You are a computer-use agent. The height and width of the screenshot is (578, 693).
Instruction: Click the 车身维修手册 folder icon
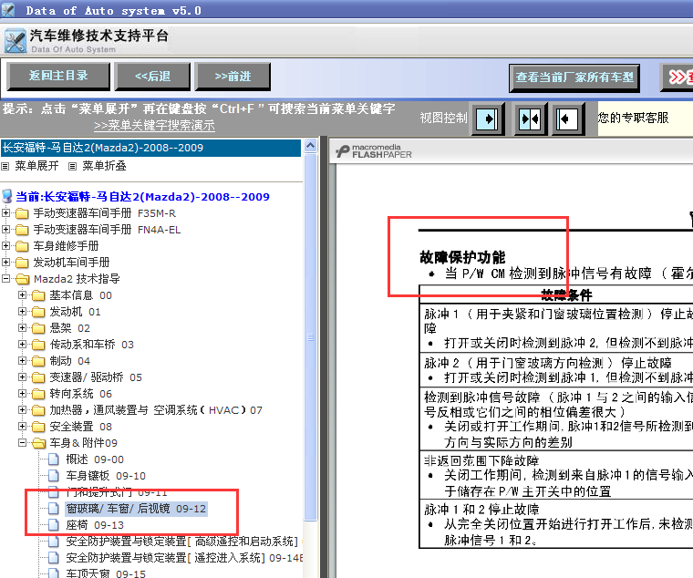point(22,246)
